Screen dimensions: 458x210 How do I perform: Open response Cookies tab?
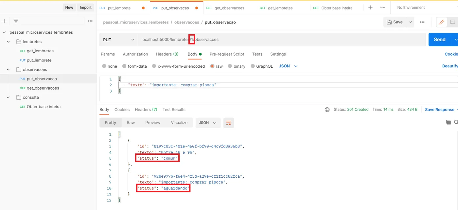coord(122,110)
